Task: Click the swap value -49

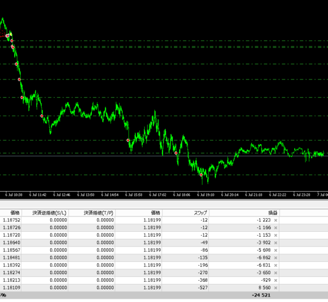Action: tap(203, 243)
